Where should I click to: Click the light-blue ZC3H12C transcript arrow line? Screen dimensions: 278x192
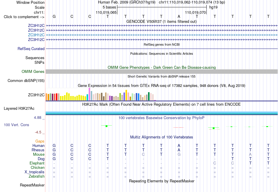coord(162,35)
